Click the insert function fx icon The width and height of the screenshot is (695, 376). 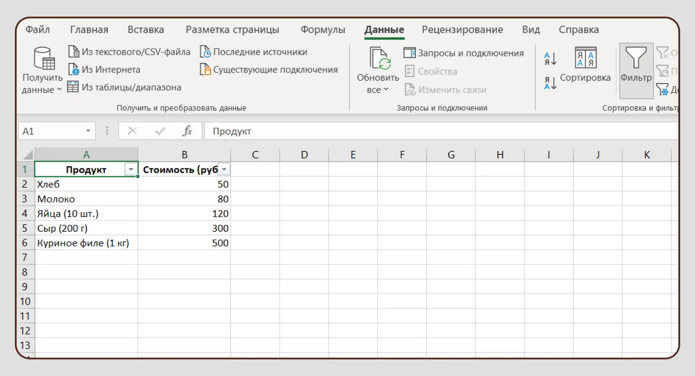tap(187, 131)
